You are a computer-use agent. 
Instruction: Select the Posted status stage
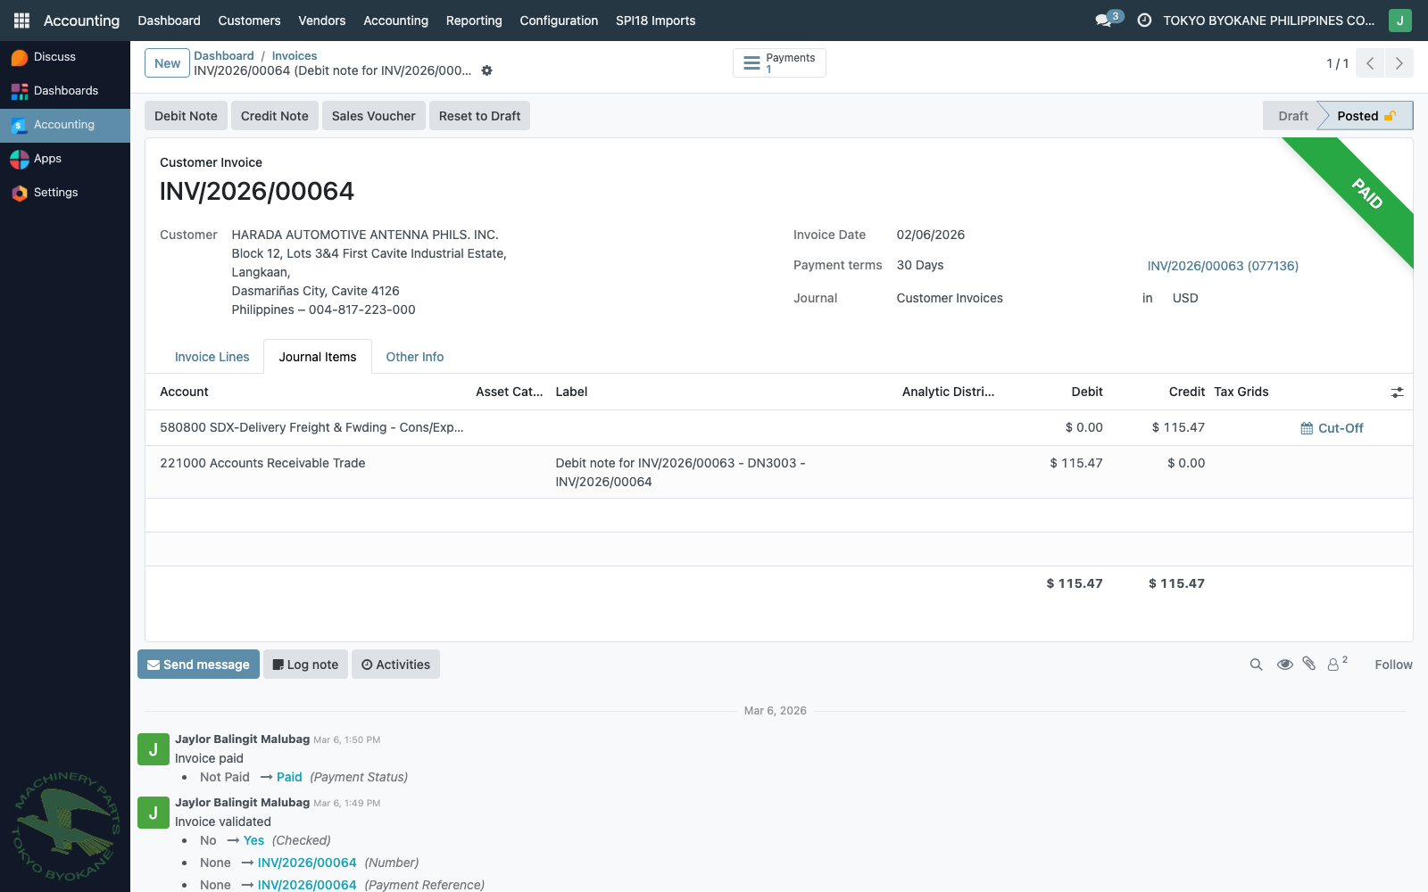point(1366,116)
